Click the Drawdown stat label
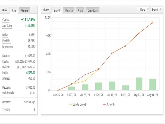This screenshot has width=165, height=124. 7,47
